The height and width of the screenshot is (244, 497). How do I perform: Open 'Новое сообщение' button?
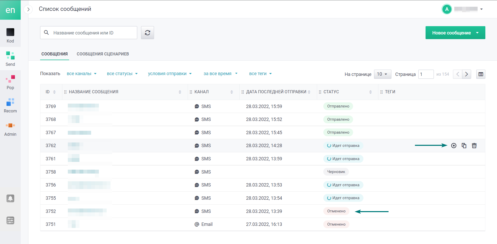pos(455,33)
